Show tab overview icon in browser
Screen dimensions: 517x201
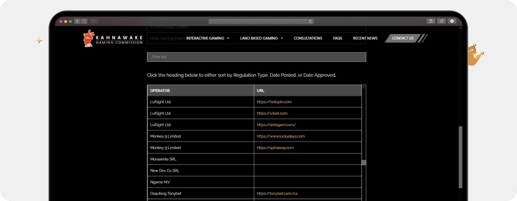point(441,21)
